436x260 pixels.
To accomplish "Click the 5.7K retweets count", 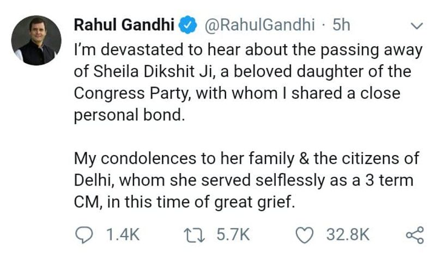I will pyautogui.click(x=233, y=235).
